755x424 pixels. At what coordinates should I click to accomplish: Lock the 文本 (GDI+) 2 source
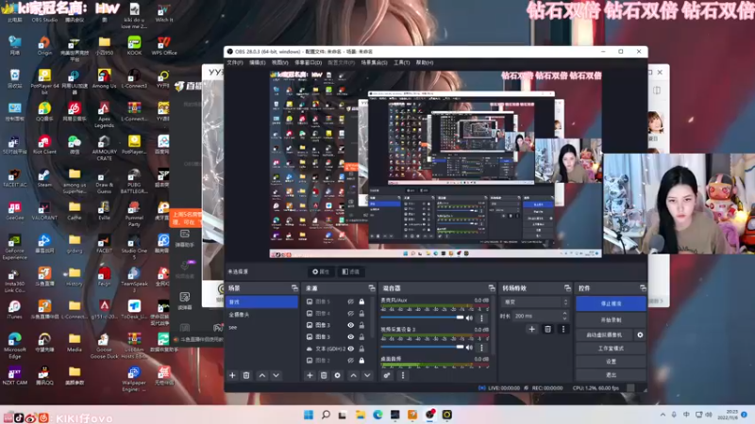(x=361, y=349)
